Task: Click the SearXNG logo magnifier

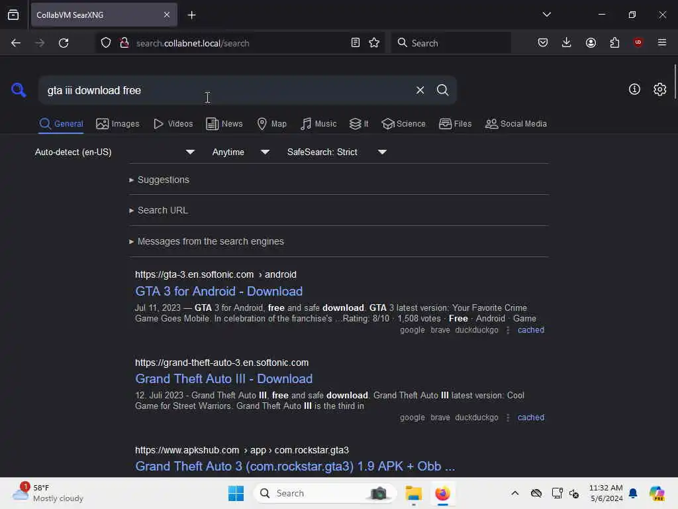Action: pyautogui.click(x=19, y=90)
